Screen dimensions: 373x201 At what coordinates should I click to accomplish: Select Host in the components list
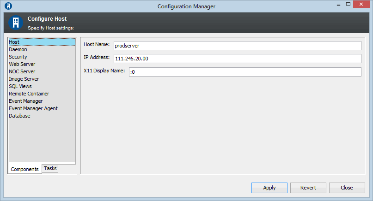(42, 42)
